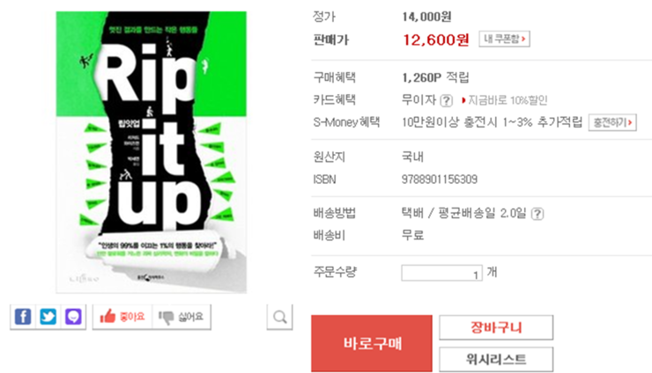This screenshot has height=373, width=652.
Task: Dislike the book with 싫어요 thumbs-down
Action: [x=182, y=317]
